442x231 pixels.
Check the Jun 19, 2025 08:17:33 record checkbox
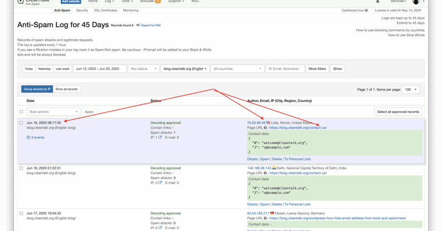tap(21, 123)
